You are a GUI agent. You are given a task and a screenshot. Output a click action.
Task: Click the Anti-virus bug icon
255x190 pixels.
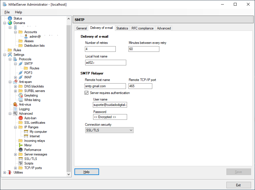(x=15, y=104)
